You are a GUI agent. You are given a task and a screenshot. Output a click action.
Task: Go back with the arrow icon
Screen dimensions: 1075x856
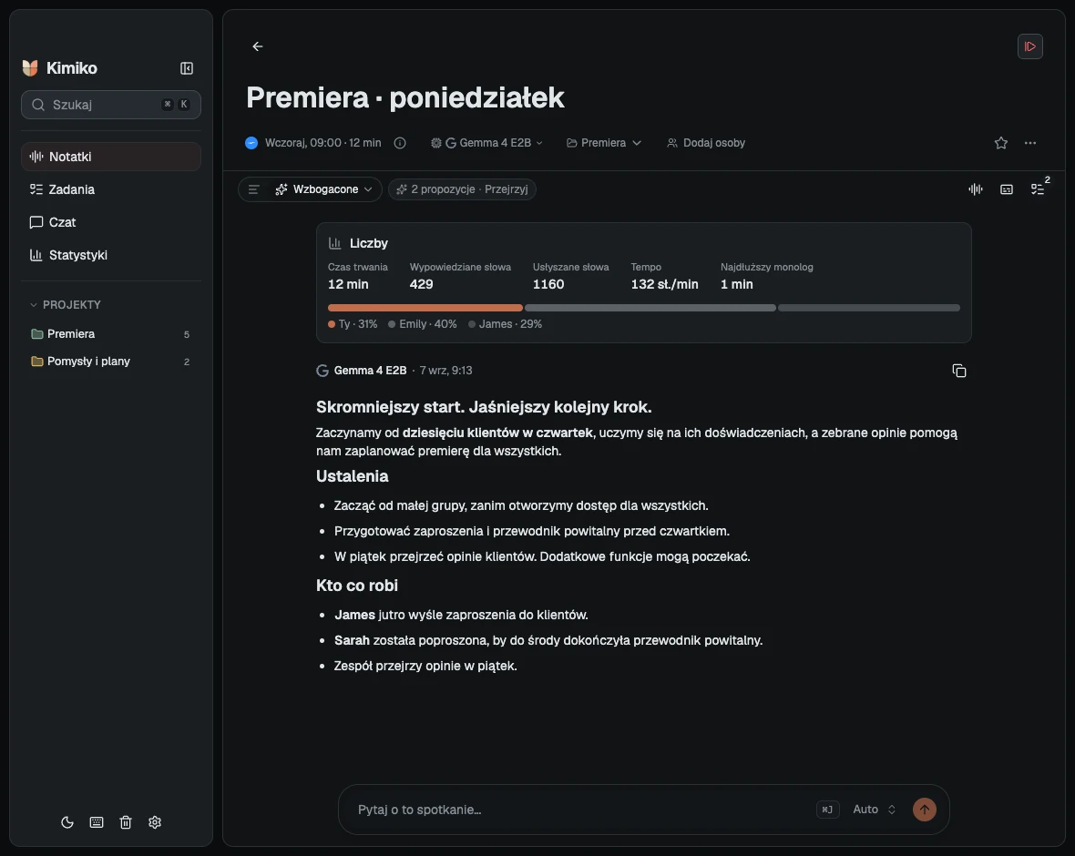coord(258,46)
